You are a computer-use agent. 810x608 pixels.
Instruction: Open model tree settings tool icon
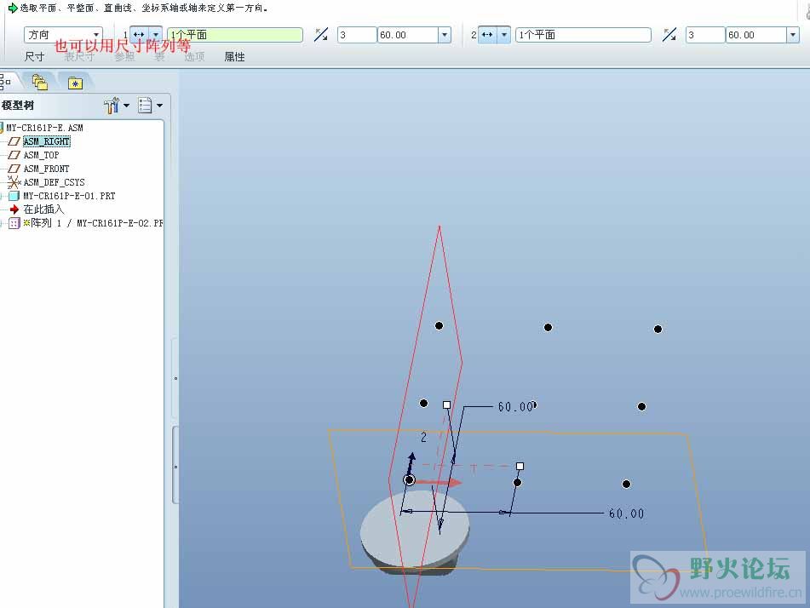(x=111, y=106)
